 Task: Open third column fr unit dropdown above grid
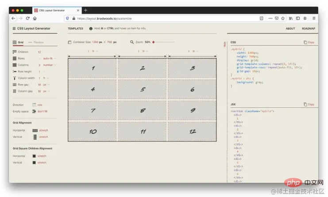click(195, 51)
